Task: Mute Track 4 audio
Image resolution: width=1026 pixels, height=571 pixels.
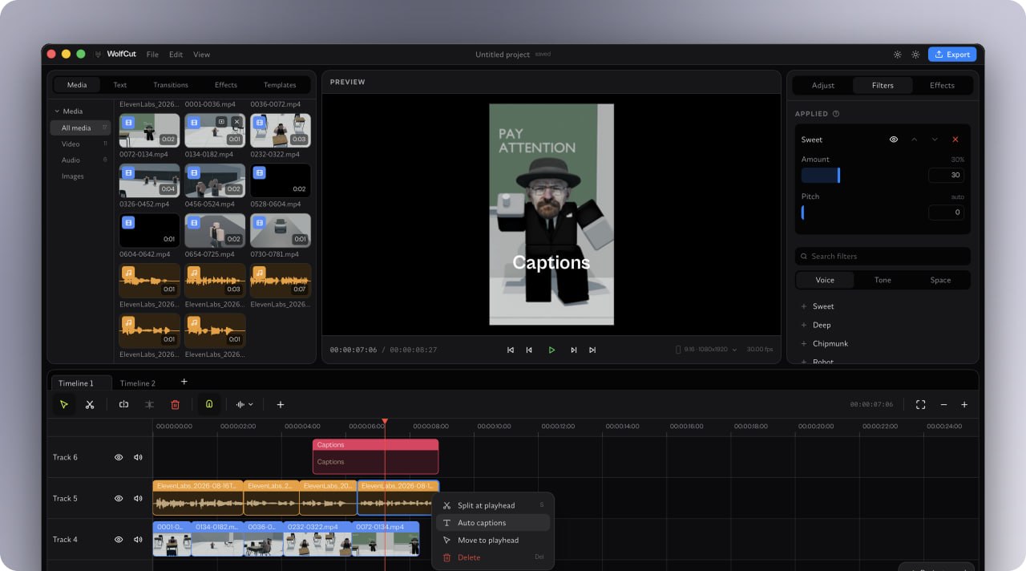Action: (x=138, y=540)
